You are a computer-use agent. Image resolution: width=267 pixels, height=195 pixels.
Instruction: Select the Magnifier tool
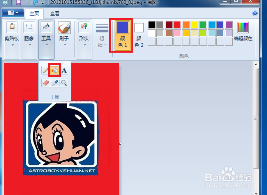(x=64, y=83)
